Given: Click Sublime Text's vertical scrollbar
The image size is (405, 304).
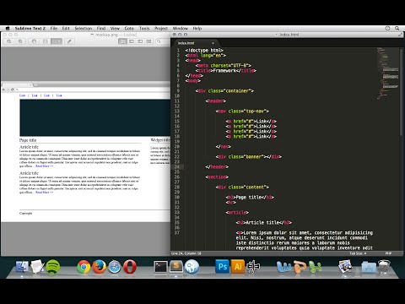Looking at the screenshot, I should [x=402, y=93].
